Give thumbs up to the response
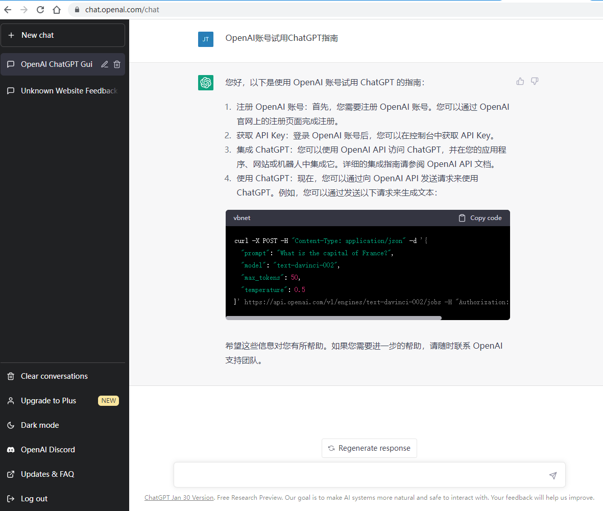603x511 pixels. pyautogui.click(x=520, y=81)
